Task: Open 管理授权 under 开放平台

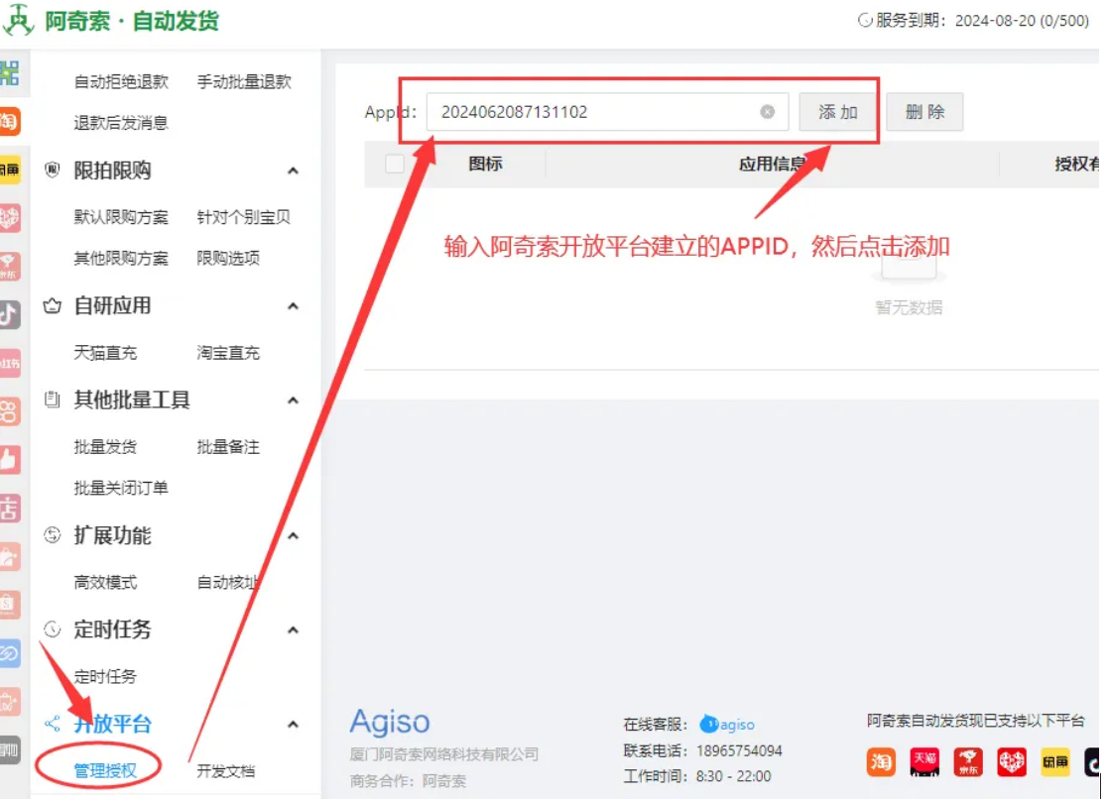Action: click(105, 770)
